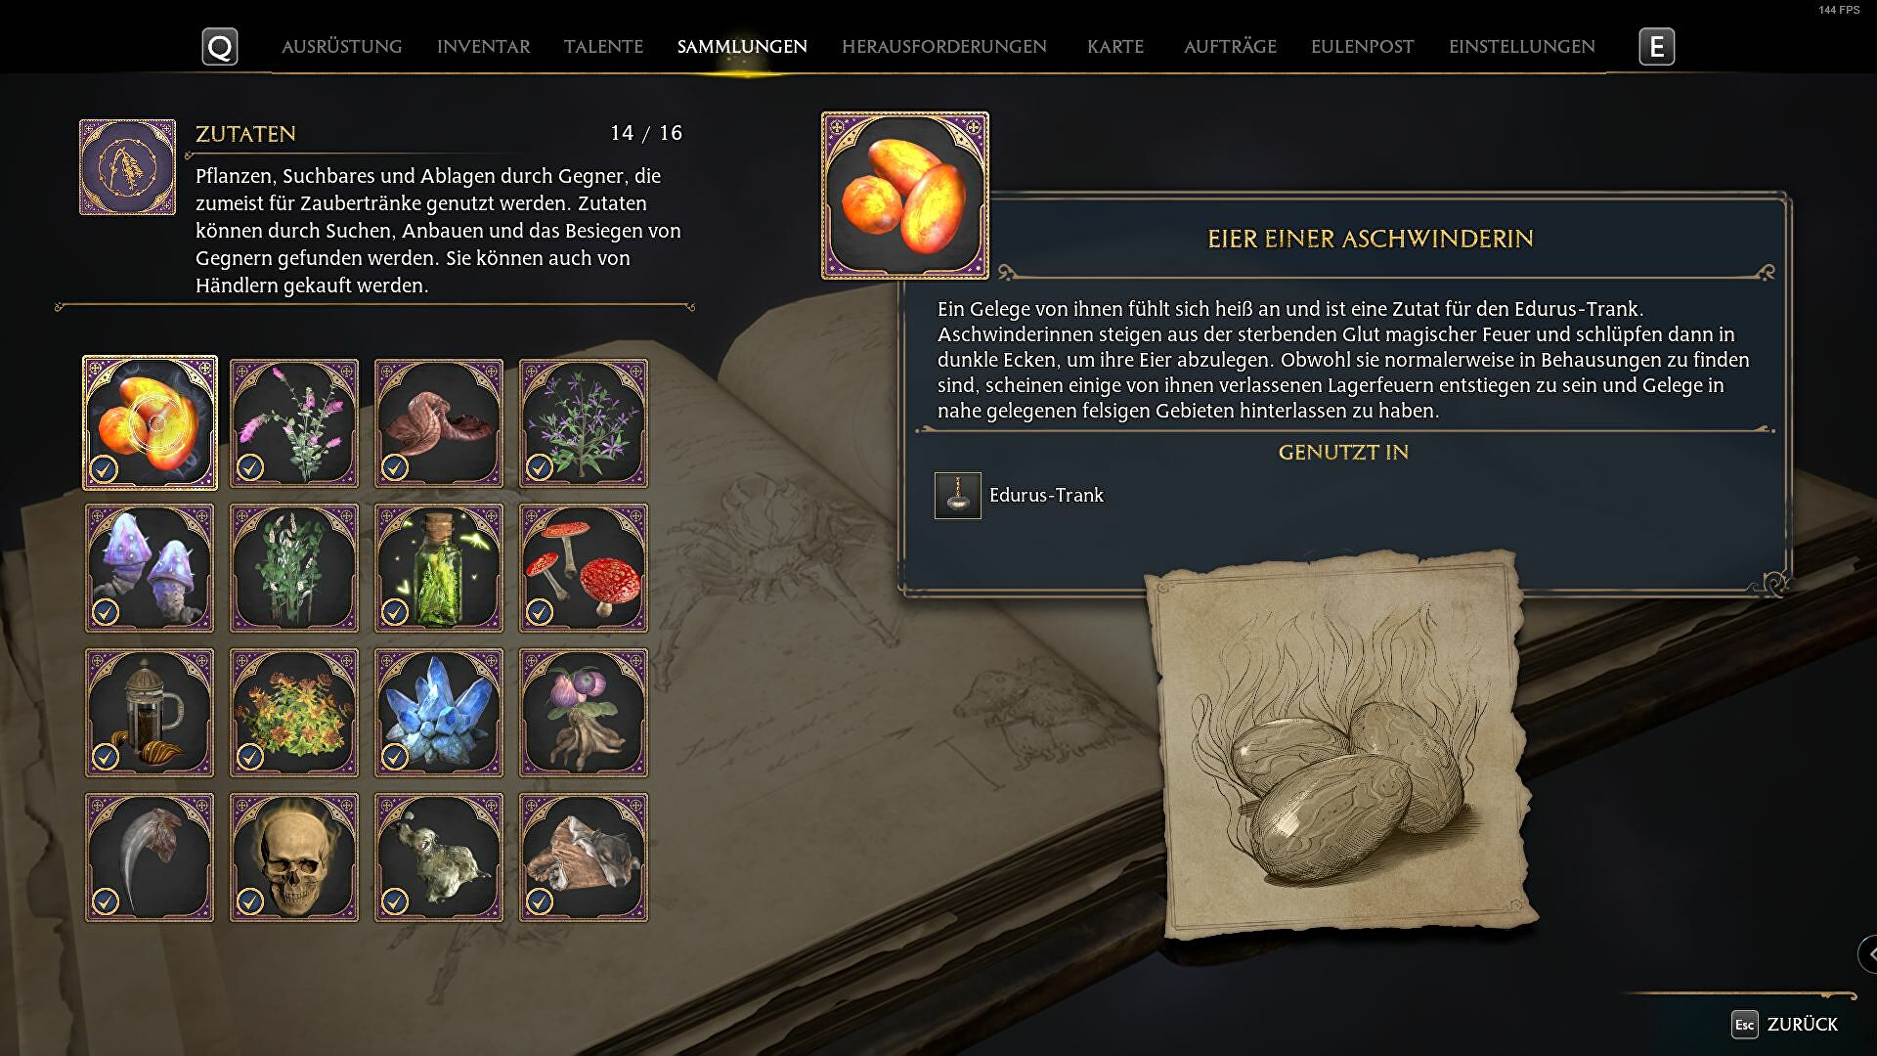
Task: Select the Ashwinder eggs ingredient tile
Action: point(150,422)
